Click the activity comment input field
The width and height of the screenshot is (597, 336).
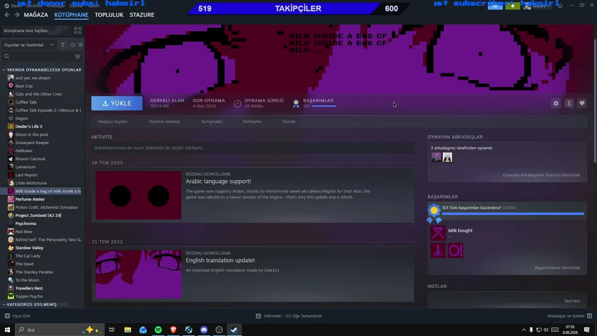pyautogui.click(x=253, y=148)
